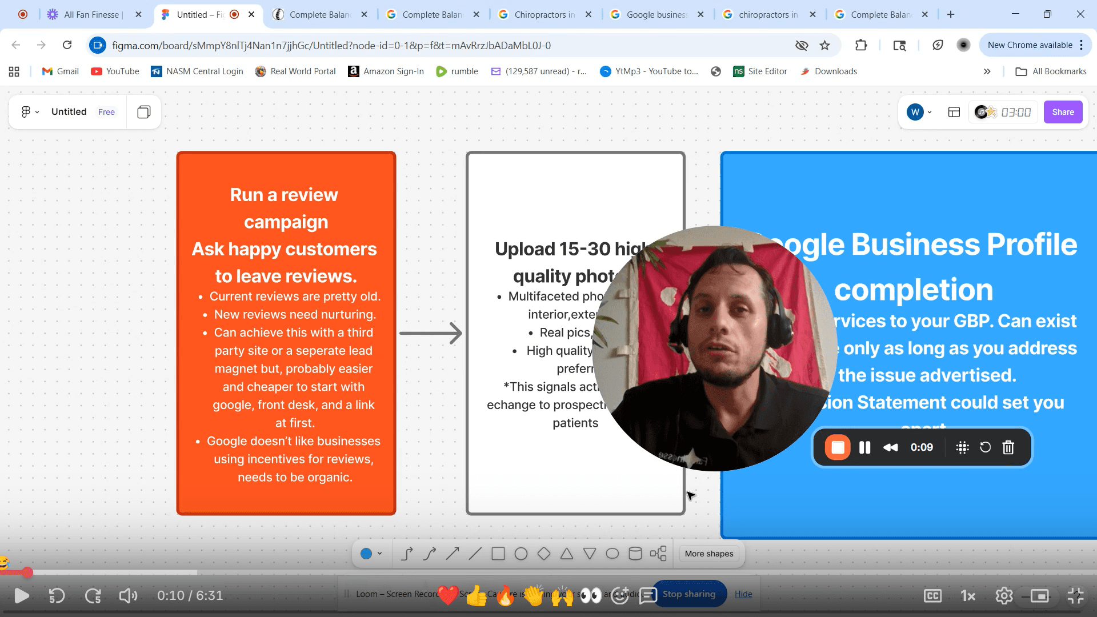Image resolution: width=1097 pixels, height=617 pixels.
Task: Pick the cylinder shape in toolbar
Action: (635, 554)
